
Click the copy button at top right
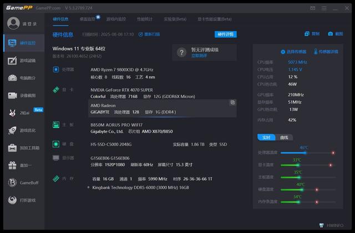(x=312, y=34)
